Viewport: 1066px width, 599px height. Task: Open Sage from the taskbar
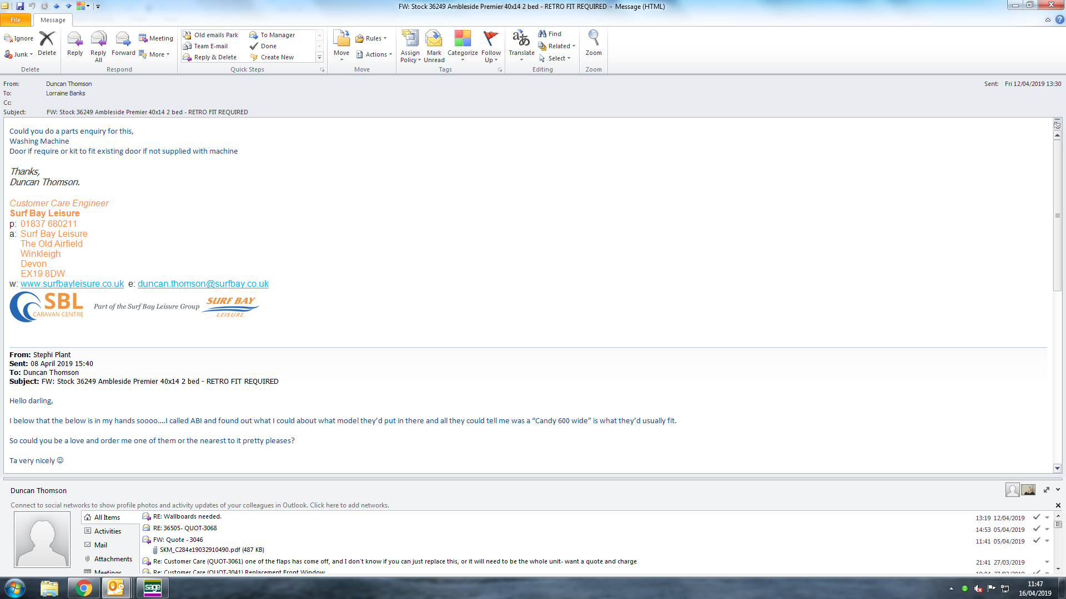click(x=152, y=588)
